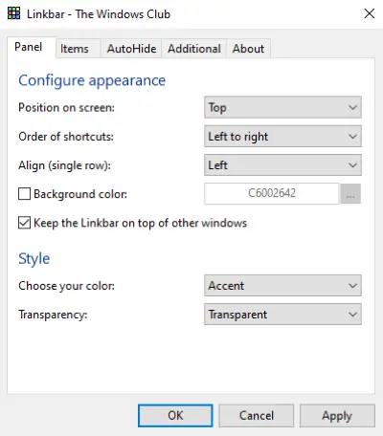Open the Additional tab
The image size is (383, 436).
(194, 49)
